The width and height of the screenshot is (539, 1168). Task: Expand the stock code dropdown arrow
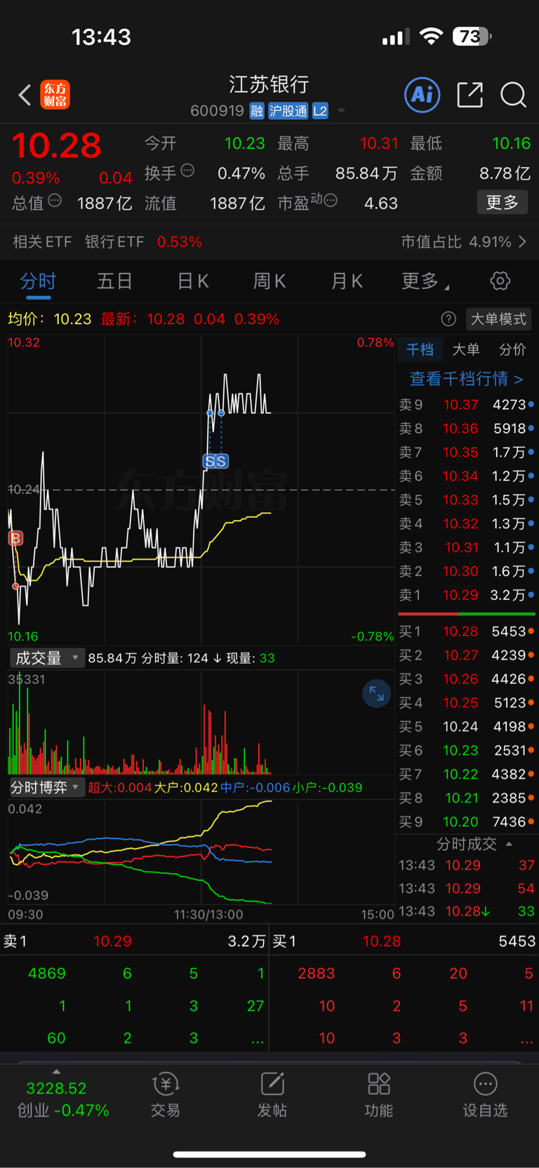coord(341,111)
